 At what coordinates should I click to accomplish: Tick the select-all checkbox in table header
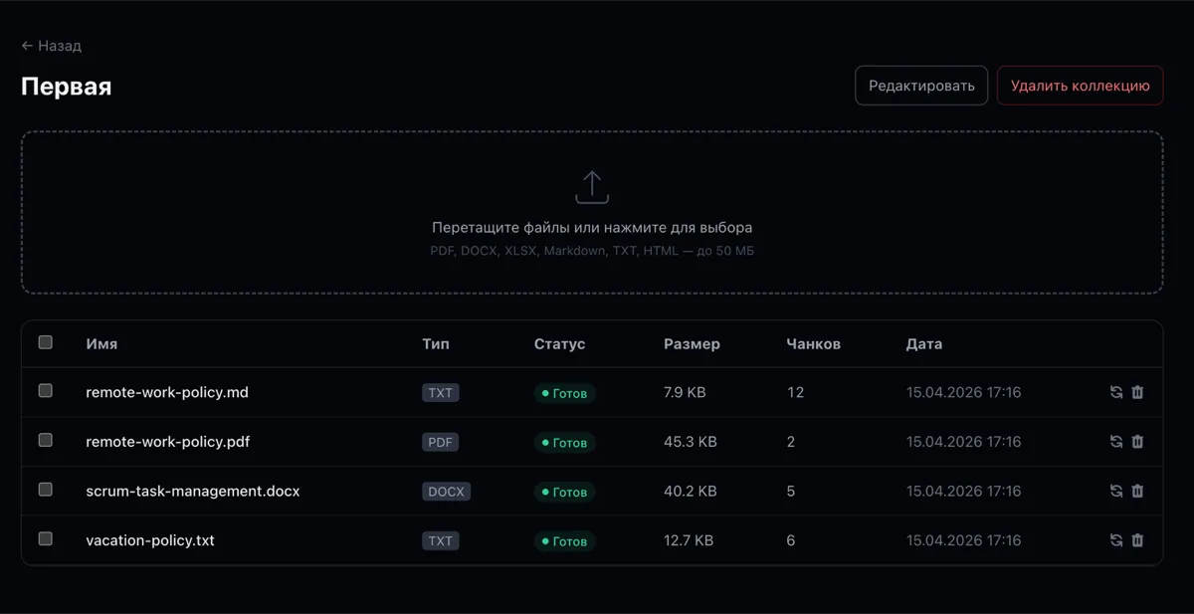[46, 342]
